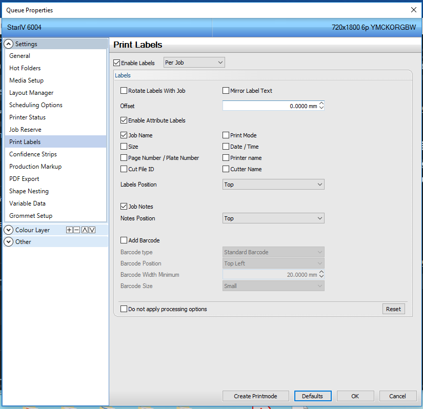Check the Printer name checkbox
The width and height of the screenshot is (423, 409).
(x=226, y=158)
